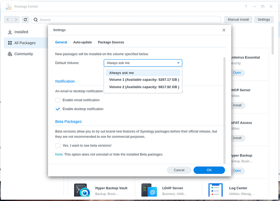The width and height of the screenshot is (280, 201).
Task: Click the Hyper Backup Vault icon
Action: click(x=82, y=190)
